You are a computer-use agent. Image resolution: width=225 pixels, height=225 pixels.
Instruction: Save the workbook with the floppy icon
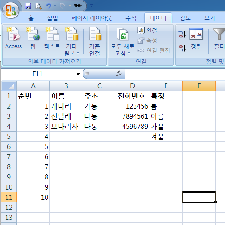[28, 6]
